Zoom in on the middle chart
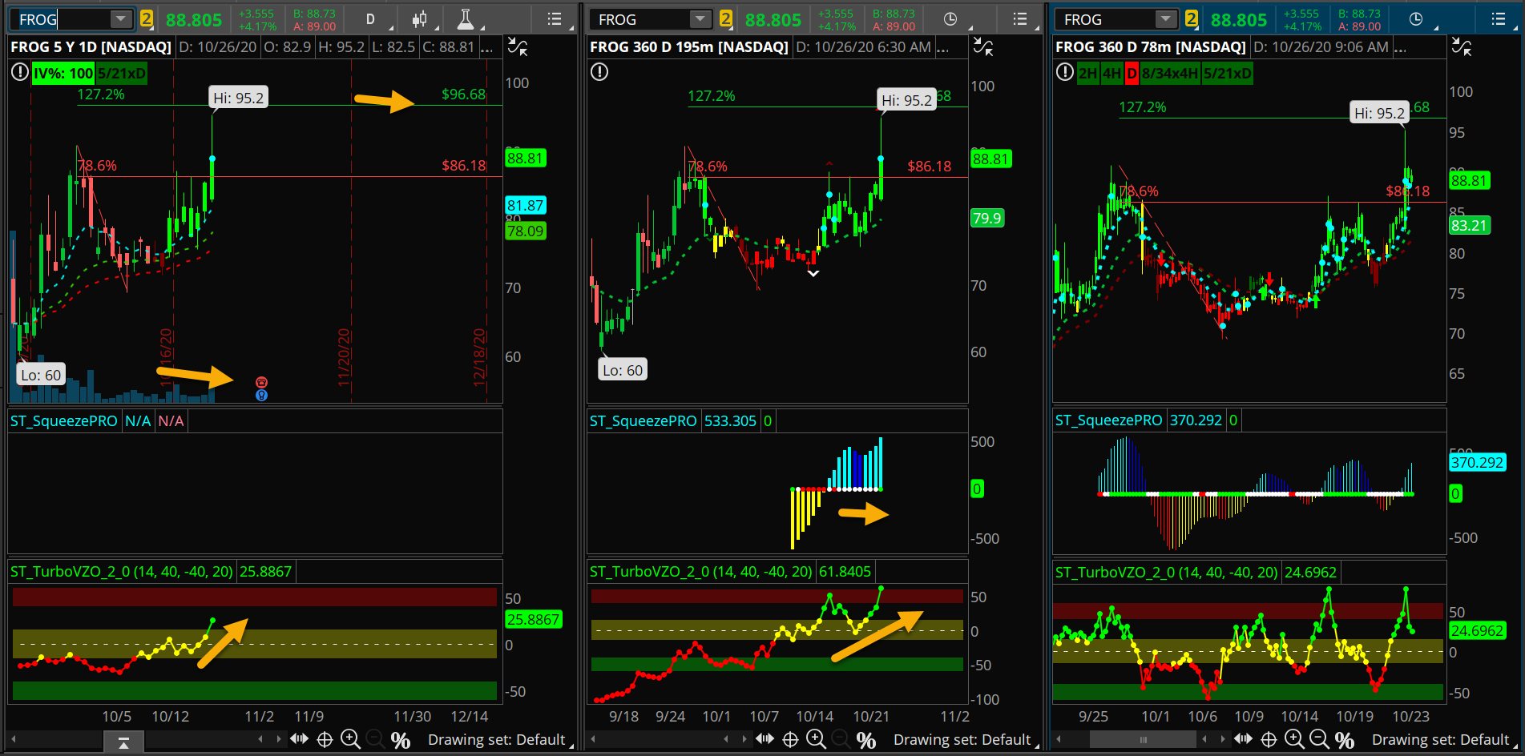The height and width of the screenshot is (756, 1525). coord(816,739)
